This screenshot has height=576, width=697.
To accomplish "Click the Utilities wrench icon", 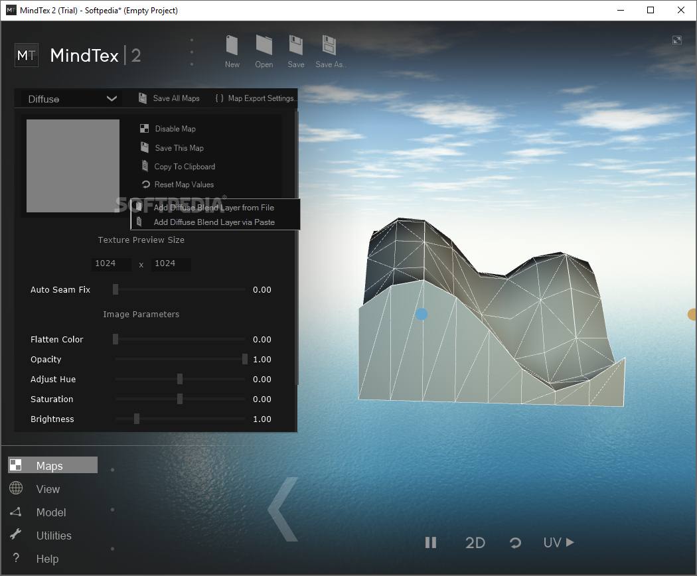I will tap(15, 534).
